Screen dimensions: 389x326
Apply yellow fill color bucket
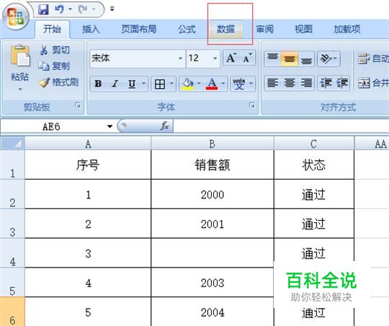coord(187,84)
